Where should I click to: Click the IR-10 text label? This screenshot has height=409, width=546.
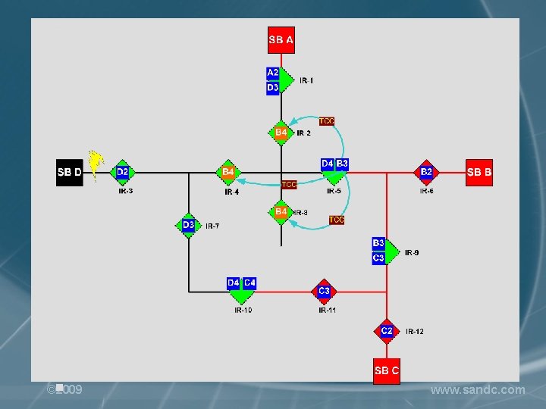243,310
